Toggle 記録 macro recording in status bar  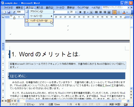click(x=84, y=104)
